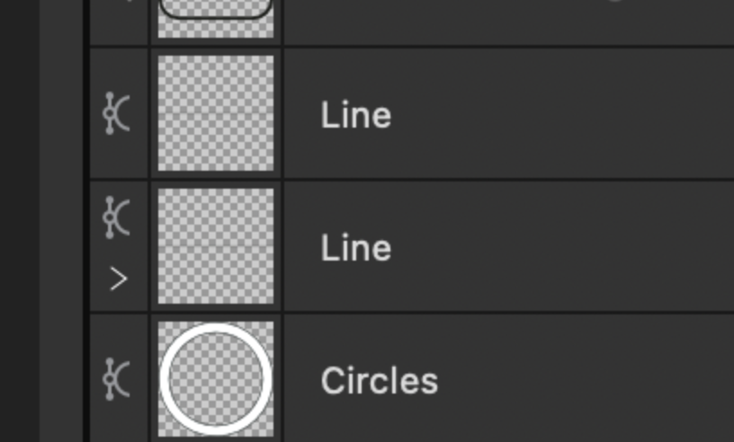Viewport: 734px width, 442px height.
Task: Click the curve icon of the Circles layer
Action: point(116,379)
